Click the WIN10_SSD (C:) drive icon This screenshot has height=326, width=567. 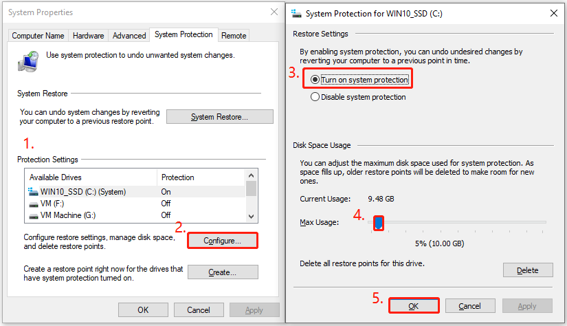pos(34,191)
